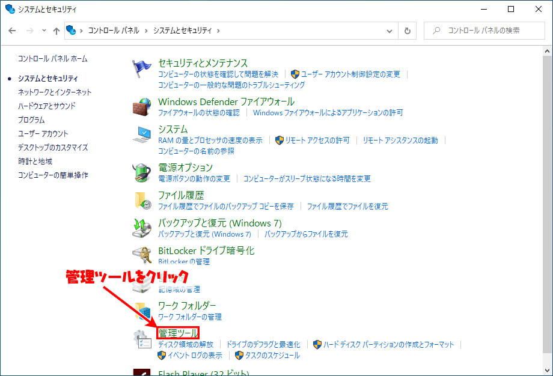Click the control panel icon in address bar
Viewport: 553px width, 376px height.
pos(71,30)
